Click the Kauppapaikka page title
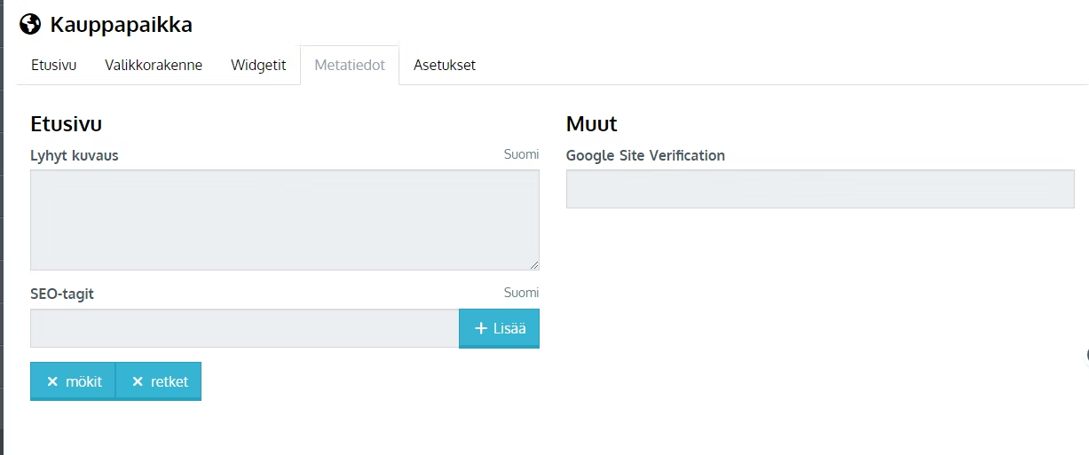 [122, 25]
